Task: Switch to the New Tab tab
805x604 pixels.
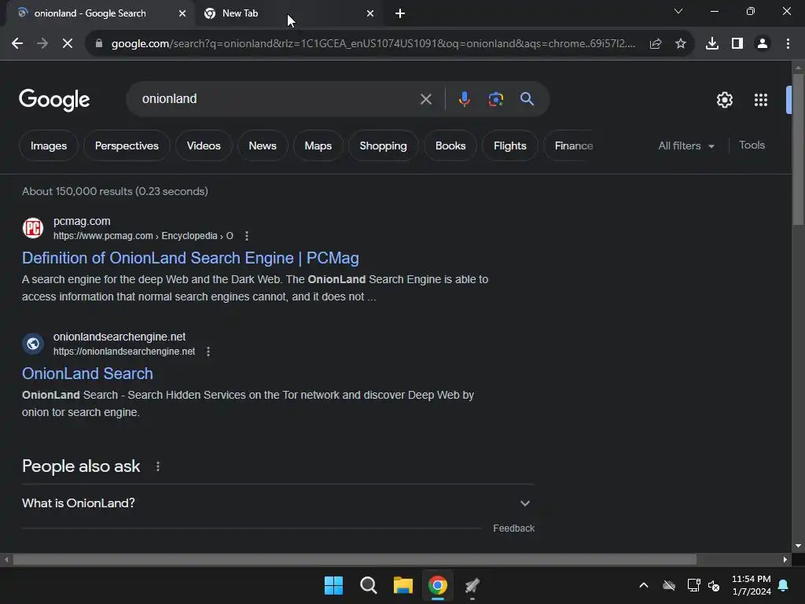Action: (290, 13)
